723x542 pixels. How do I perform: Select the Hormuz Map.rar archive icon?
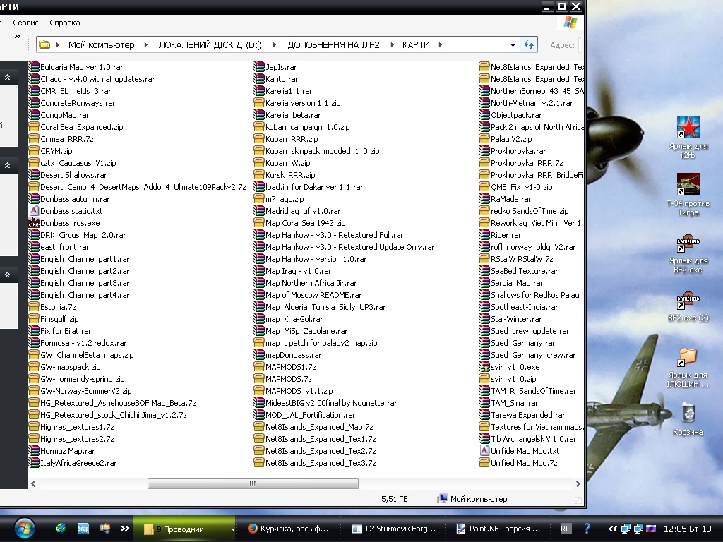click(34, 451)
